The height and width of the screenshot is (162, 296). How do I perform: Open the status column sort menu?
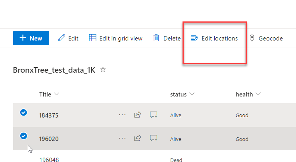pyautogui.click(x=192, y=94)
